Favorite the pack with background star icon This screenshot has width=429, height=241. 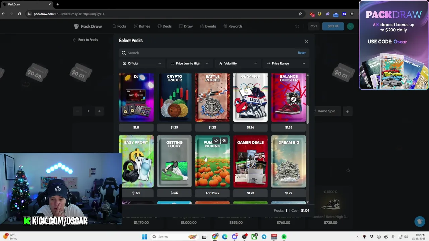(x=348, y=170)
